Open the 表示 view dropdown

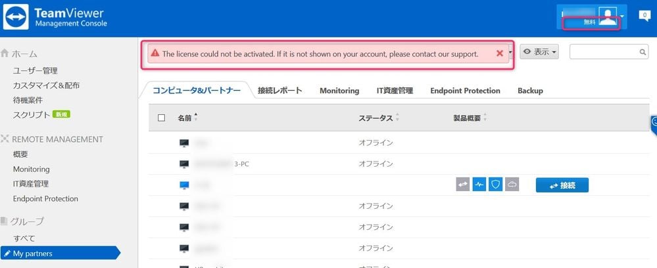pos(539,52)
